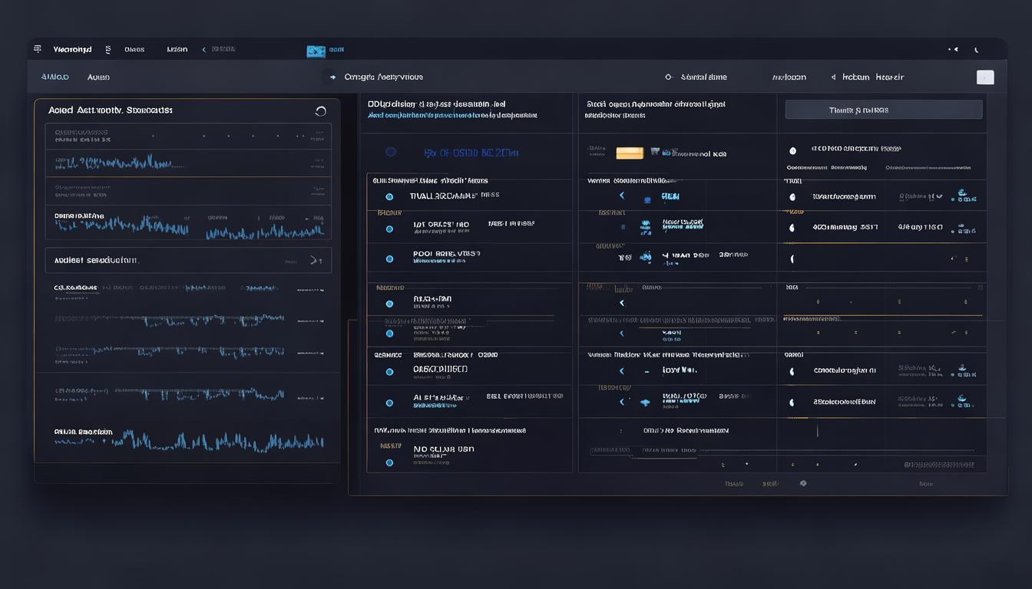Open the "Oiaos" menu in the title bar

click(134, 49)
